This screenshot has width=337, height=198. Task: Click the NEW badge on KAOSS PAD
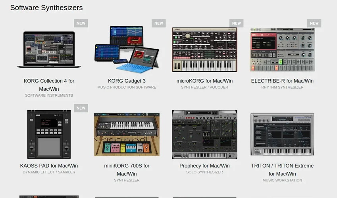(81, 108)
